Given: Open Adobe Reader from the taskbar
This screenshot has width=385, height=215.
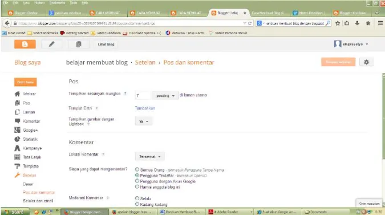Looking at the screenshot, I should [230, 212].
